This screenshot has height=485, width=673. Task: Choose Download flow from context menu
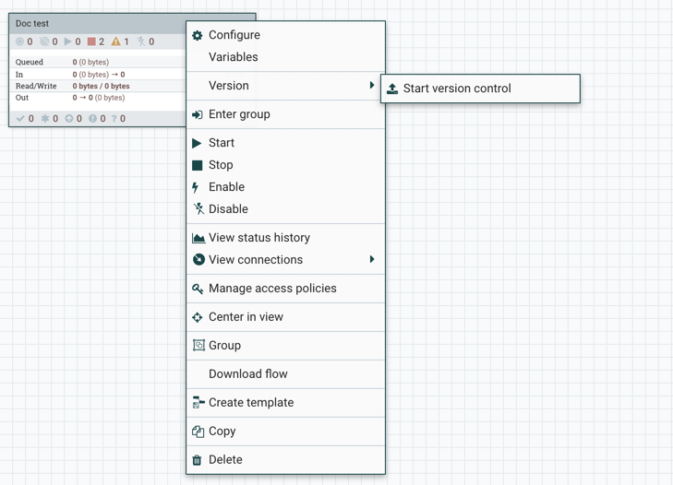tap(247, 374)
